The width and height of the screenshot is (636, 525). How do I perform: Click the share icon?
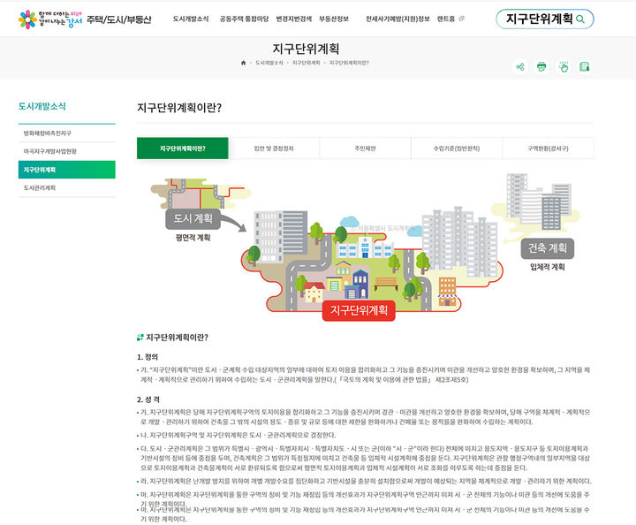[x=519, y=66]
